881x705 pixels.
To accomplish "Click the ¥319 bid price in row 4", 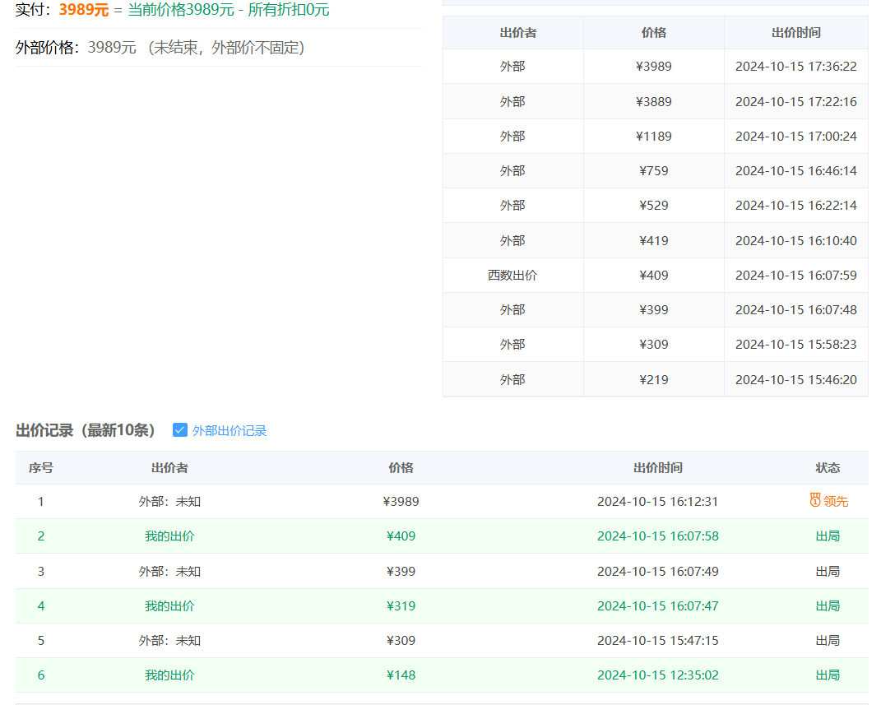I will coord(401,606).
